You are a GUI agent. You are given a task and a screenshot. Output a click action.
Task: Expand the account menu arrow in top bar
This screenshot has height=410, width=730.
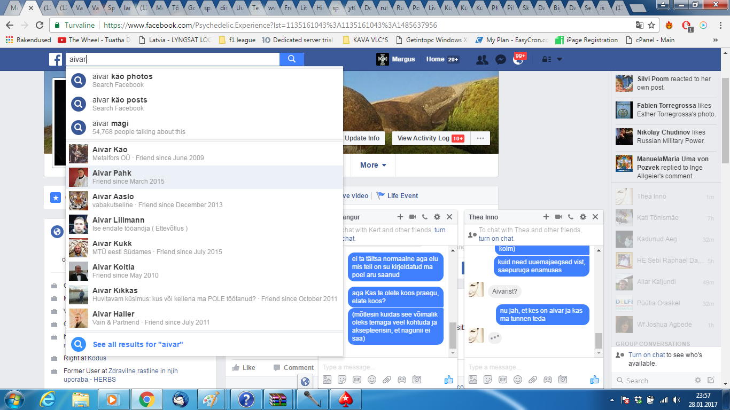pyautogui.click(x=559, y=59)
